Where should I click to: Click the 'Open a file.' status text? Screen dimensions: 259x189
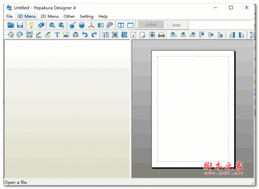(x=16, y=183)
